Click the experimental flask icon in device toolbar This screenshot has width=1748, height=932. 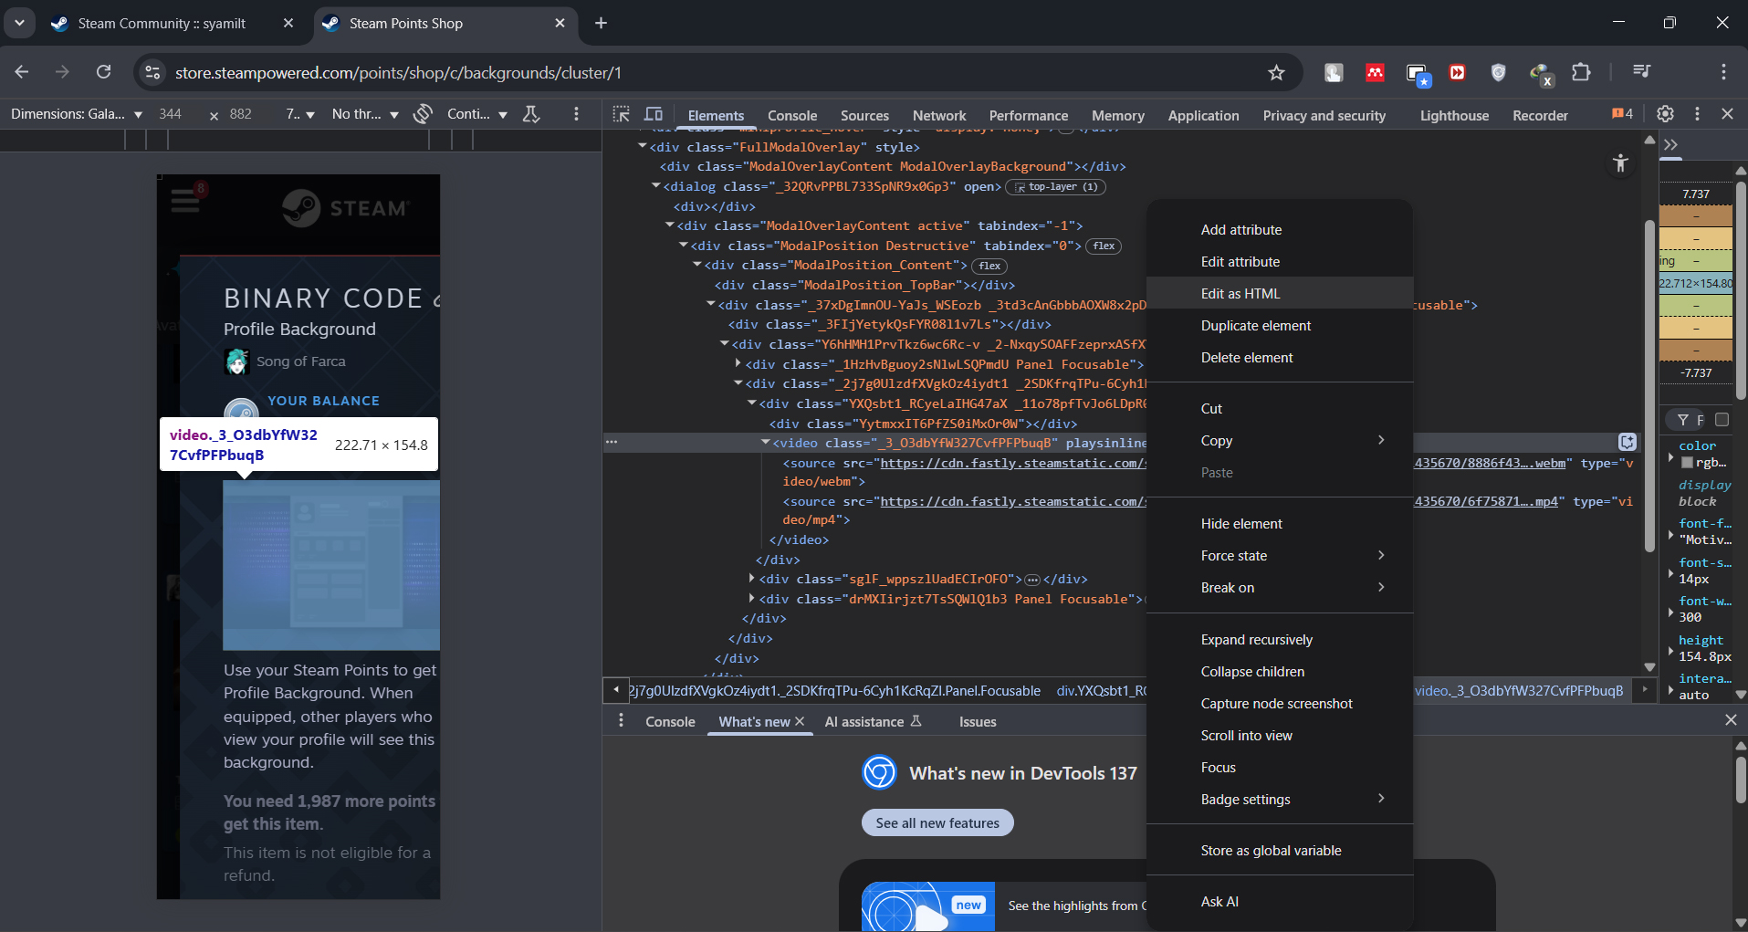pyautogui.click(x=531, y=114)
